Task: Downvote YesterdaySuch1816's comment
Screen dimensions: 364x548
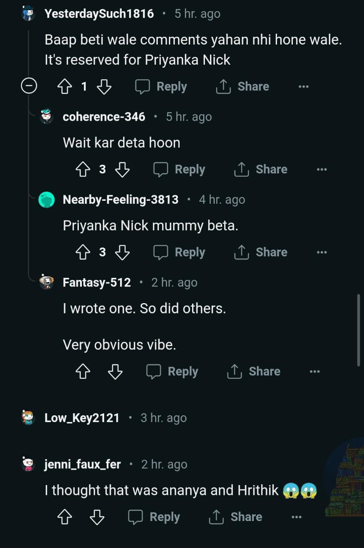Action: coord(104,87)
